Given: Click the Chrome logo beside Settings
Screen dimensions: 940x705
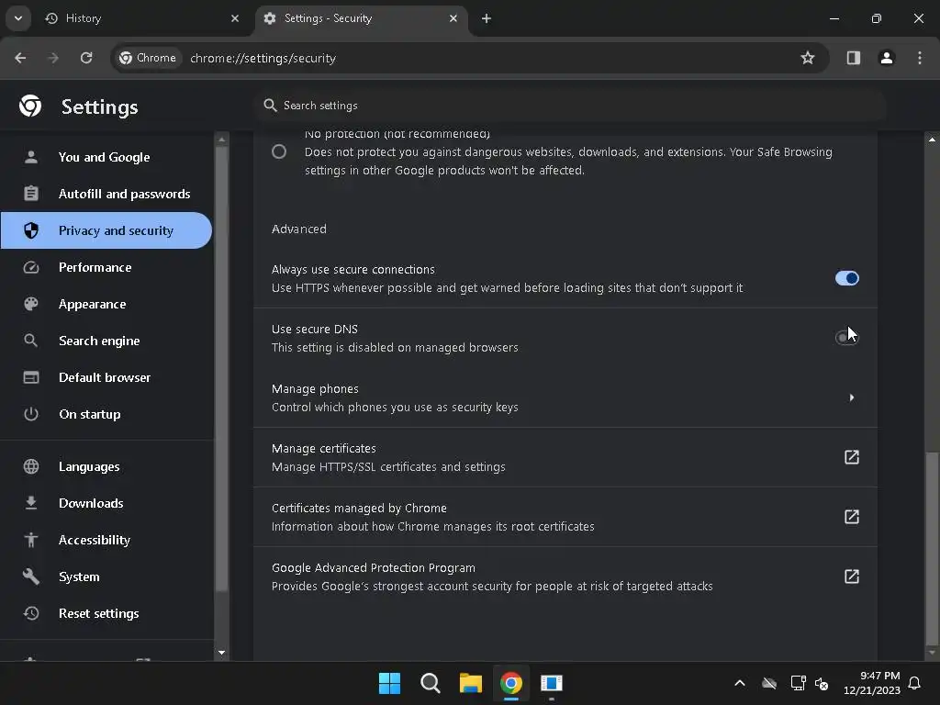Looking at the screenshot, I should tap(30, 106).
